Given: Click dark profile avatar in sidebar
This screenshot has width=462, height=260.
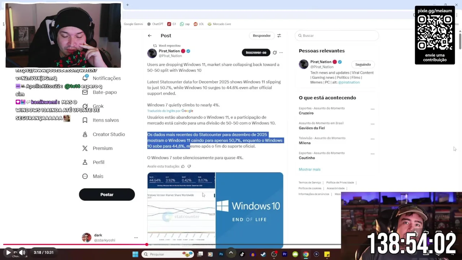Looking at the screenshot, I should pyautogui.click(x=86, y=238).
